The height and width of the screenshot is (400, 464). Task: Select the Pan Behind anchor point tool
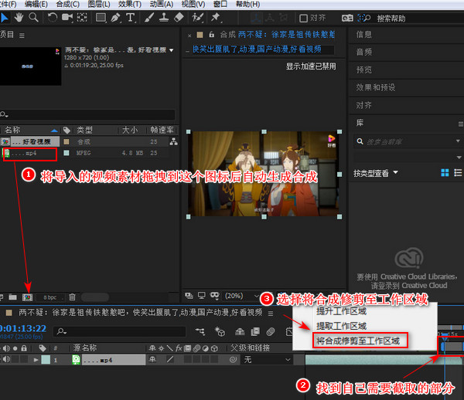(82, 18)
